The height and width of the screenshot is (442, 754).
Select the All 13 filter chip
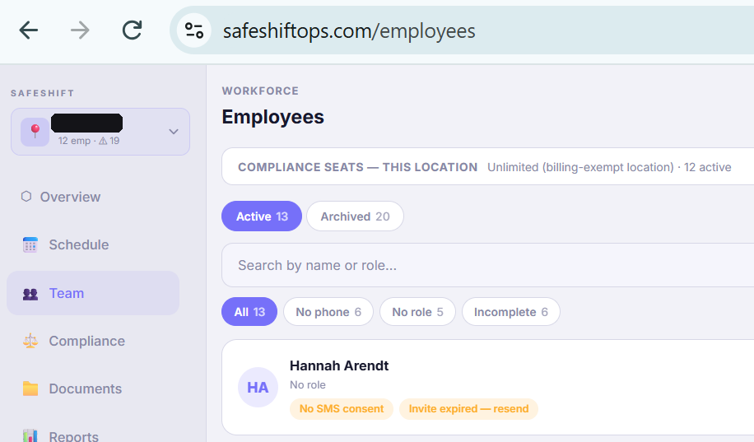click(249, 312)
